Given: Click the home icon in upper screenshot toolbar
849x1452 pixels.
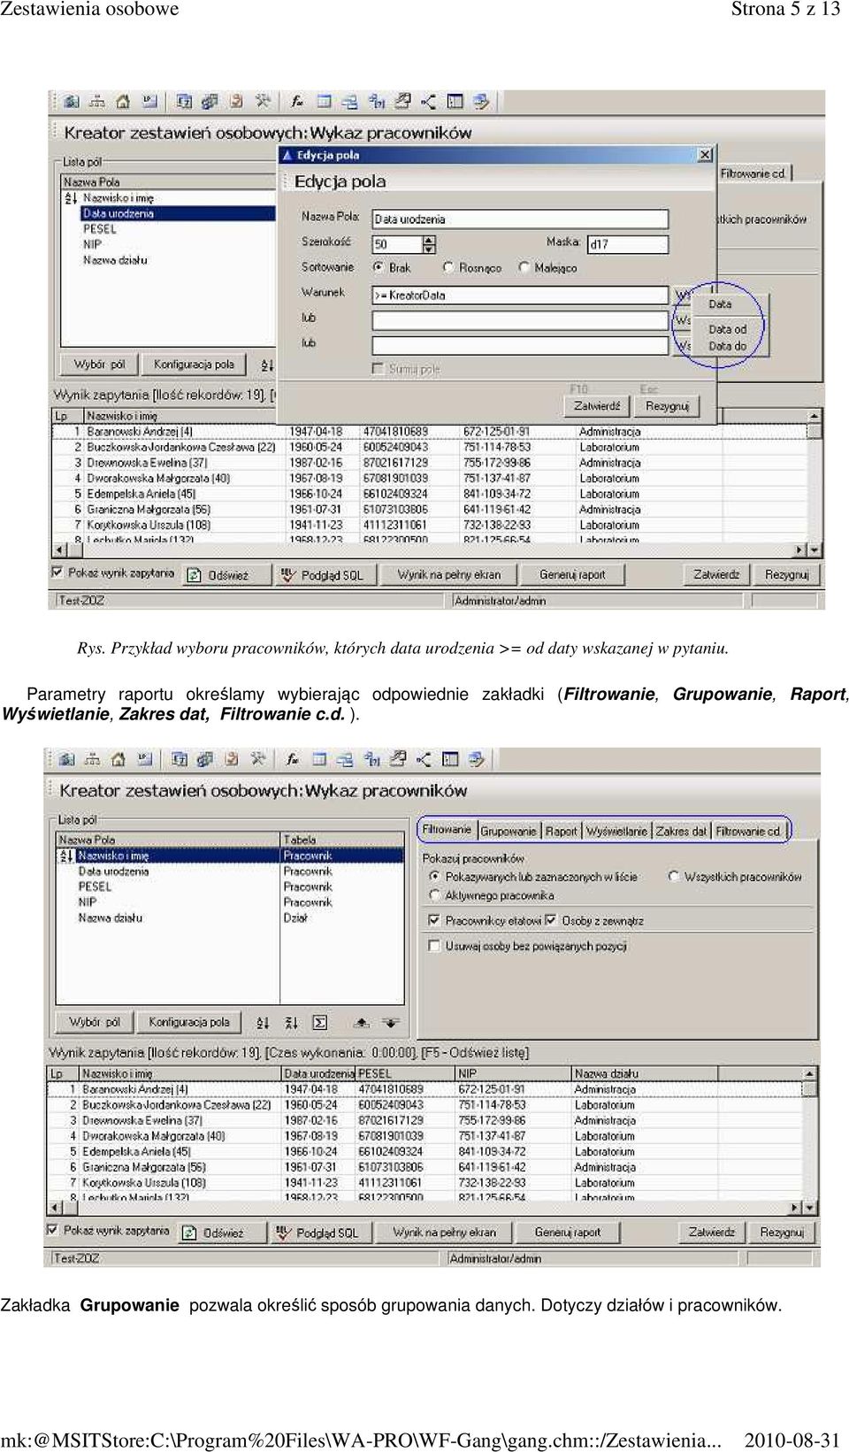Looking at the screenshot, I should coord(123,102).
